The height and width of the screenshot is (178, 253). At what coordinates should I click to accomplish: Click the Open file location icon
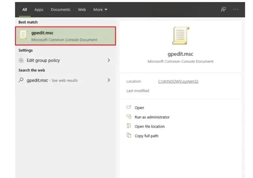pos(129,126)
